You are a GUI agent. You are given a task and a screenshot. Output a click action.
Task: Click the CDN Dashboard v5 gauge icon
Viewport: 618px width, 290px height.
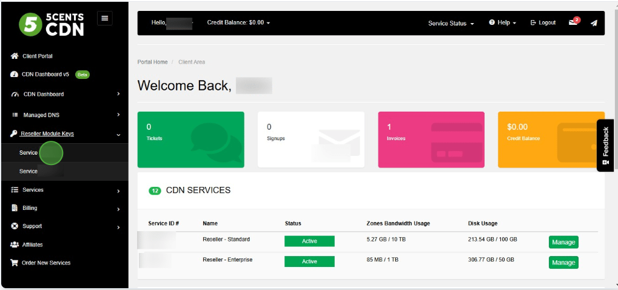tap(14, 75)
